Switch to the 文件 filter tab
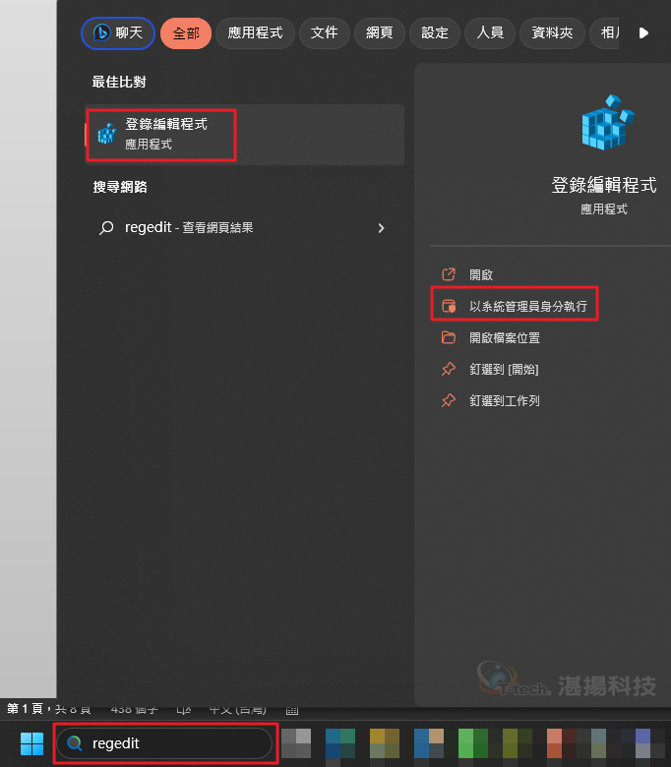This screenshot has width=671, height=767. point(324,33)
